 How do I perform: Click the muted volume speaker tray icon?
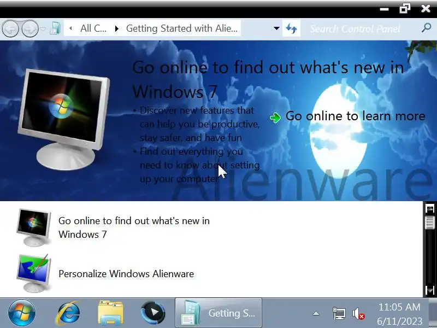(x=358, y=313)
